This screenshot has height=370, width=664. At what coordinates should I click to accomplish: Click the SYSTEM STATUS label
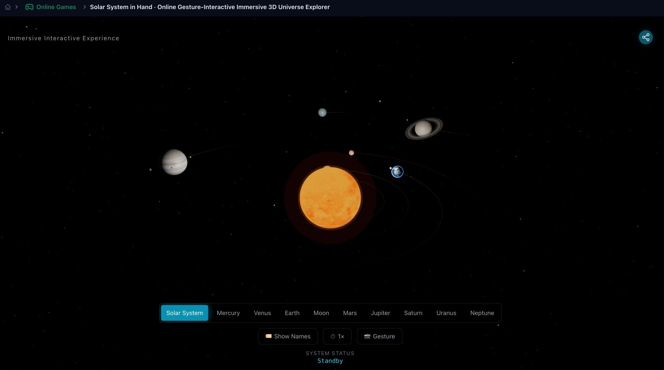[330, 353]
